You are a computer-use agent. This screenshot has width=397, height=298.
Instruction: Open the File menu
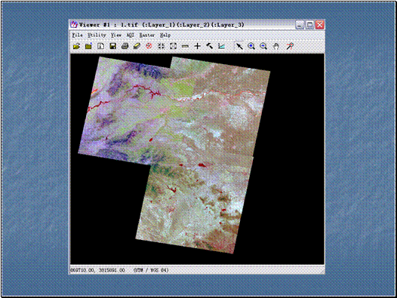point(78,35)
